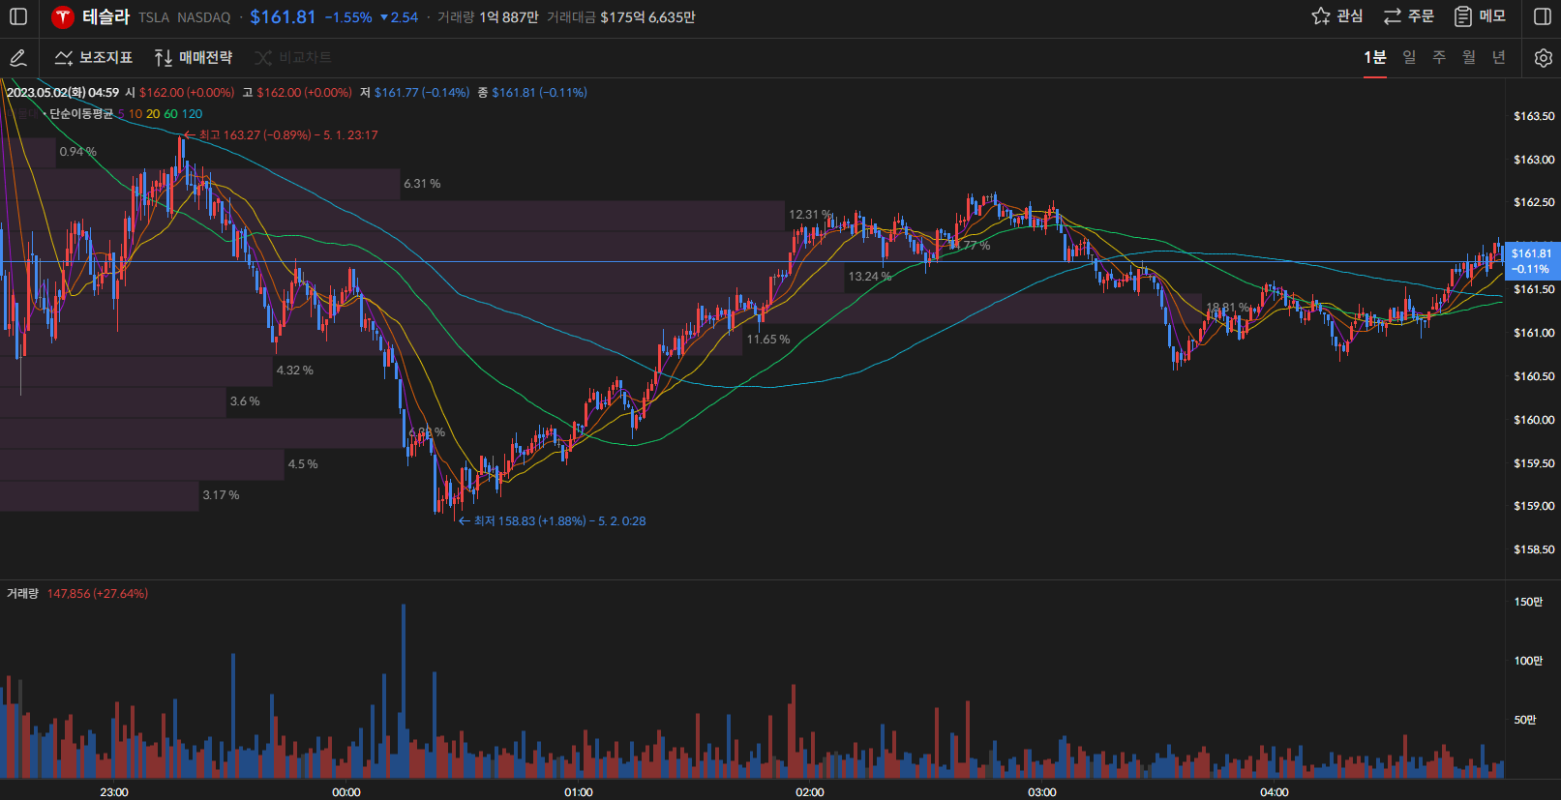Image resolution: width=1561 pixels, height=800 pixels.
Task: Click the -1.55% change value in header
Action: click(348, 17)
